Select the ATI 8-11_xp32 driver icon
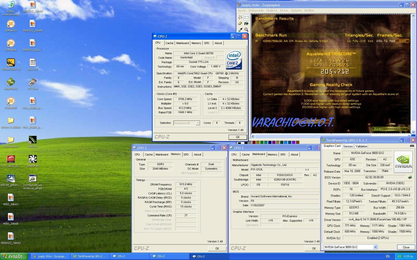417x260 pixels. pos(11,161)
